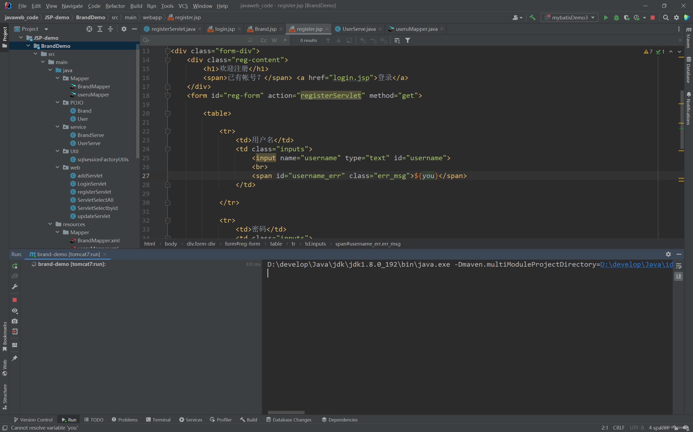Toggle Words option in search bar
This screenshot has height=432, width=693.
[274, 41]
